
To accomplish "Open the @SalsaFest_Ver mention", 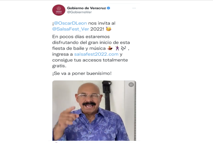I will tap(71, 29).
